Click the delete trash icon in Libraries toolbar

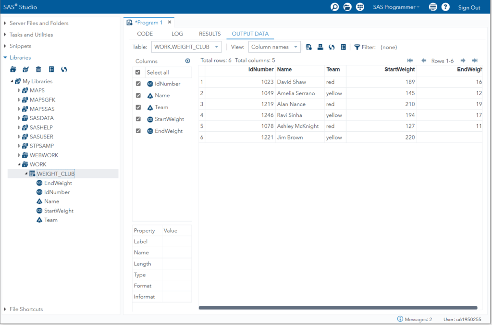(38, 69)
